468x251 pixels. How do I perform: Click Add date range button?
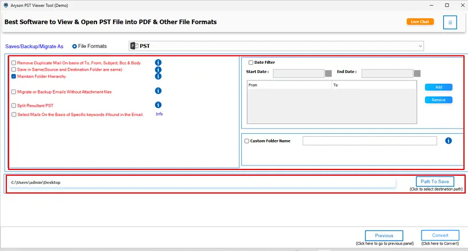click(x=439, y=87)
